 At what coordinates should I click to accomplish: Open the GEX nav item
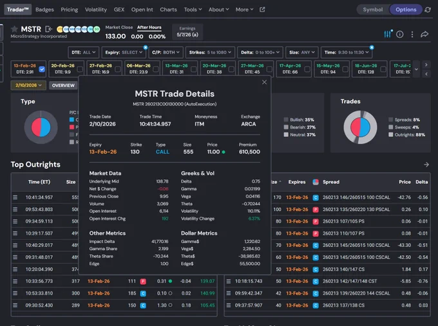[x=119, y=10]
